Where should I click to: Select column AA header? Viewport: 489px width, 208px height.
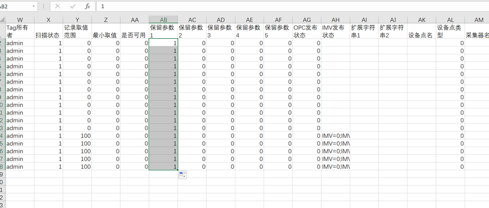134,20
